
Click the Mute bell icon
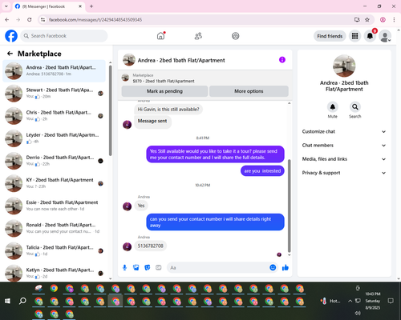(x=332, y=107)
